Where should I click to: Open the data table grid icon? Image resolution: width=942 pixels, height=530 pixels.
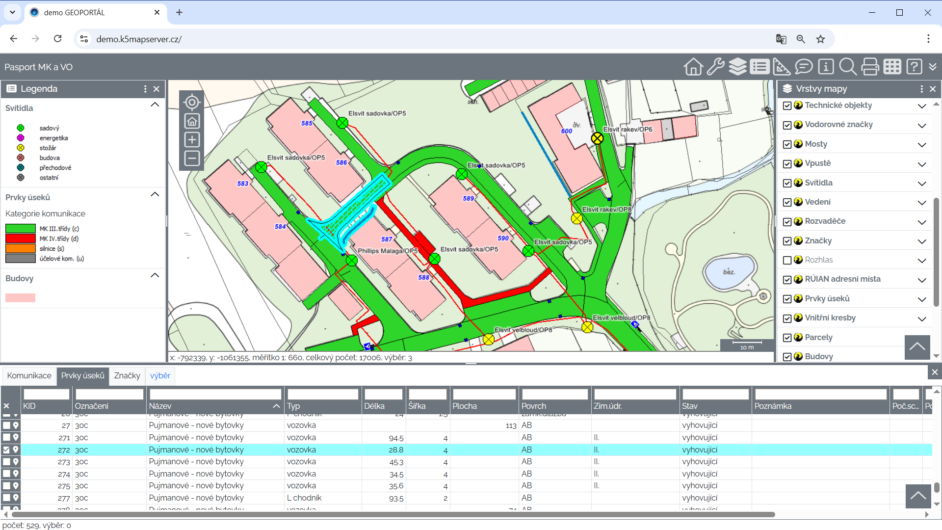pos(892,67)
